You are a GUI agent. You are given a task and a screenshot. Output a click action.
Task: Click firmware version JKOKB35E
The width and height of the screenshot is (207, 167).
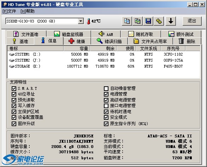[x=84, y=136]
